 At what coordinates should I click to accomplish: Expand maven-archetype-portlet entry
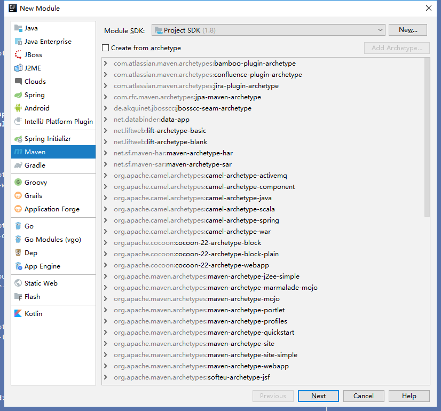pyautogui.click(x=106, y=310)
